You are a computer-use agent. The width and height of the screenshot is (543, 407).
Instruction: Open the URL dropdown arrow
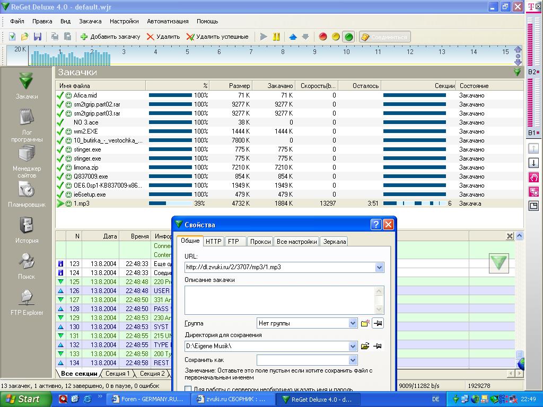379,267
